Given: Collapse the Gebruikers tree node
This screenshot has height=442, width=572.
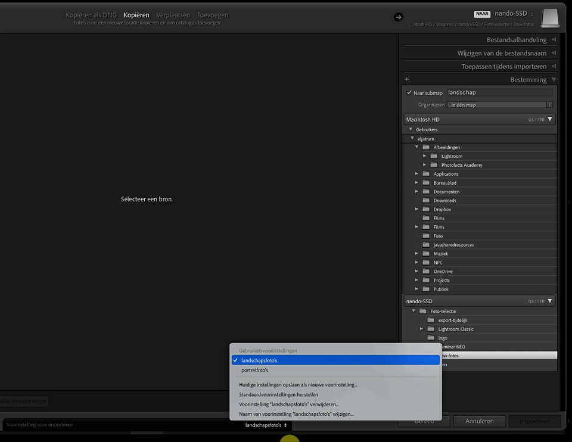Looking at the screenshot, I should point(411,129).
